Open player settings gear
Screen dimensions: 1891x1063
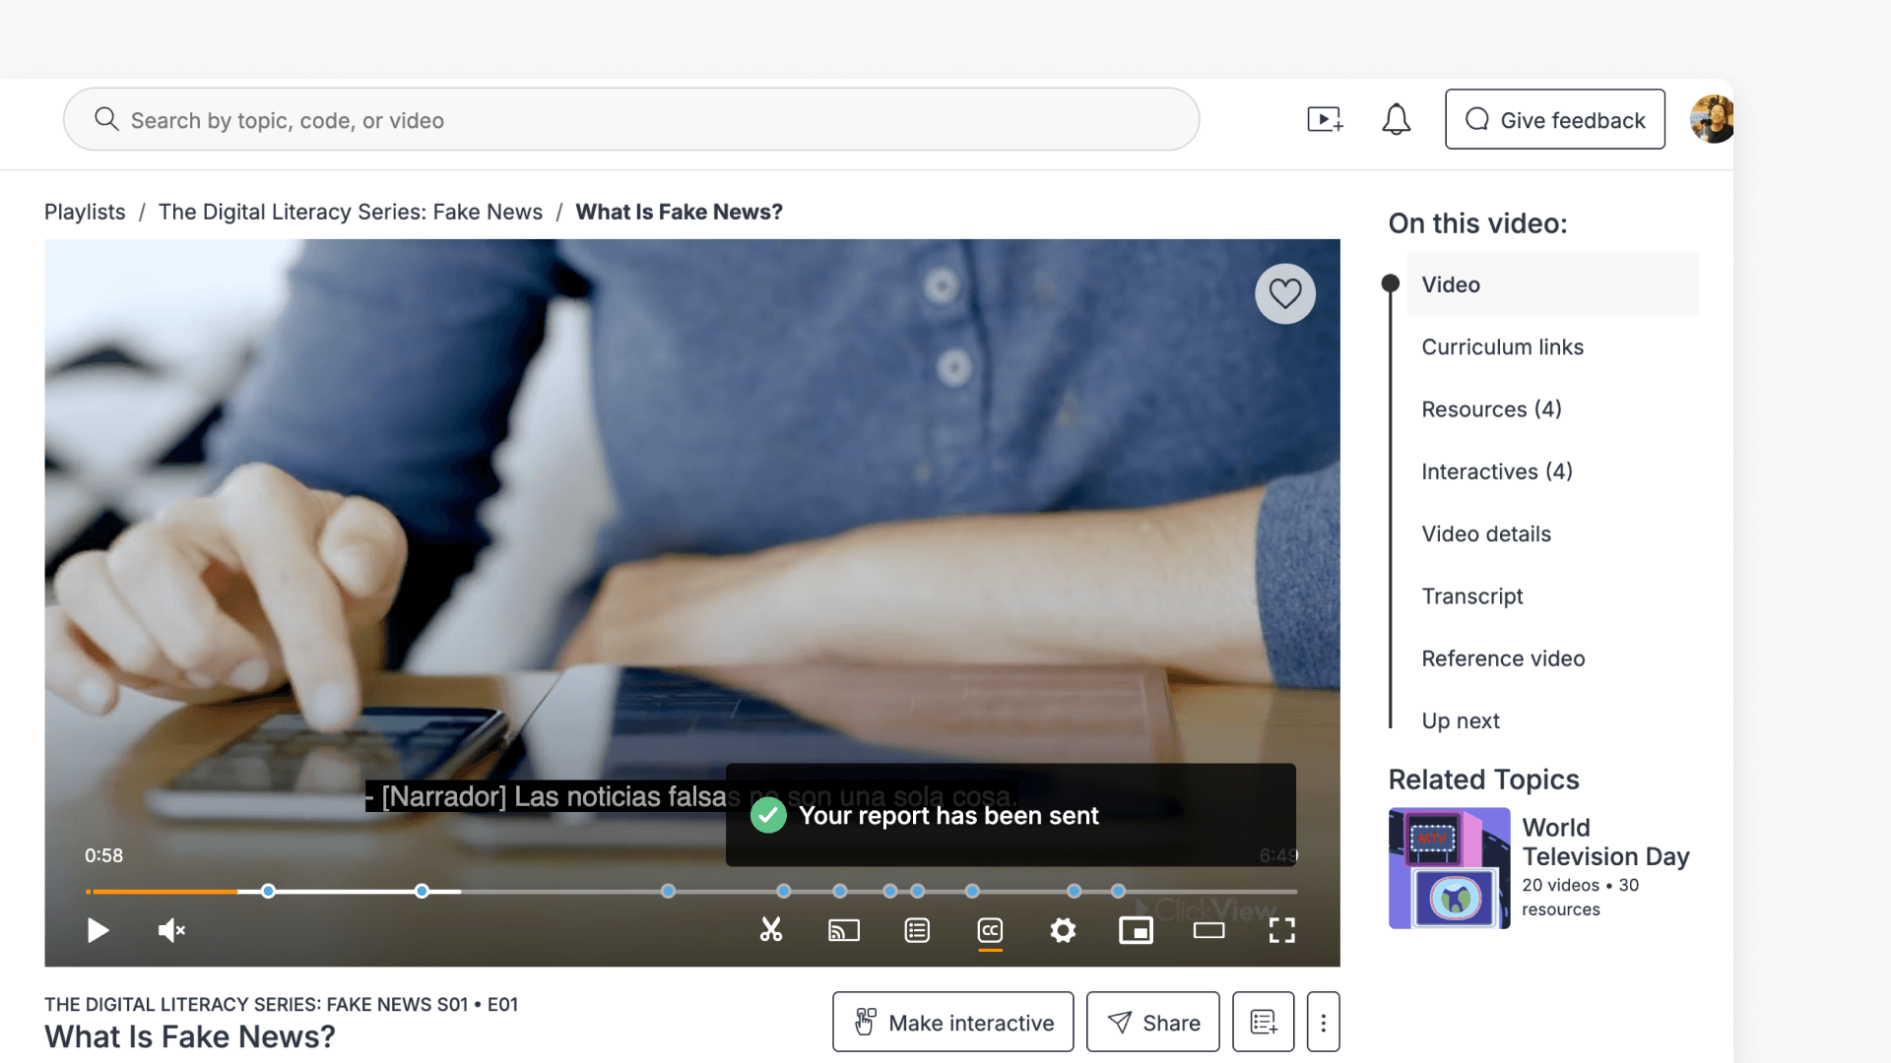[1063, 930]
